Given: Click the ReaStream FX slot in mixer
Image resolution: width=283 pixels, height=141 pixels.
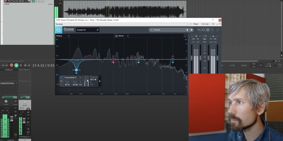Looking at the screenshot, I should [x=9, y=70].
